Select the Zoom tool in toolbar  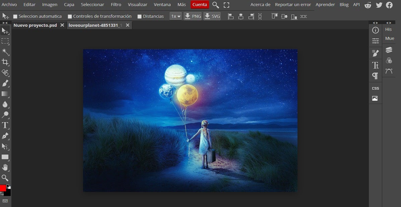(x=5, y=178)
